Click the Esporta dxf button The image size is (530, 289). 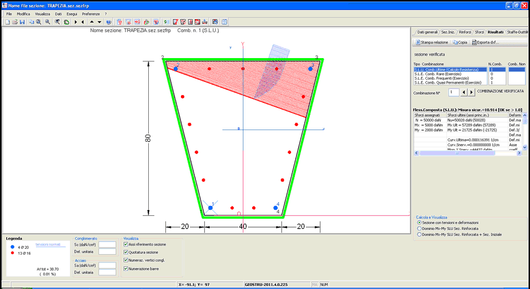pyautogui.click(x=485, y=42)
